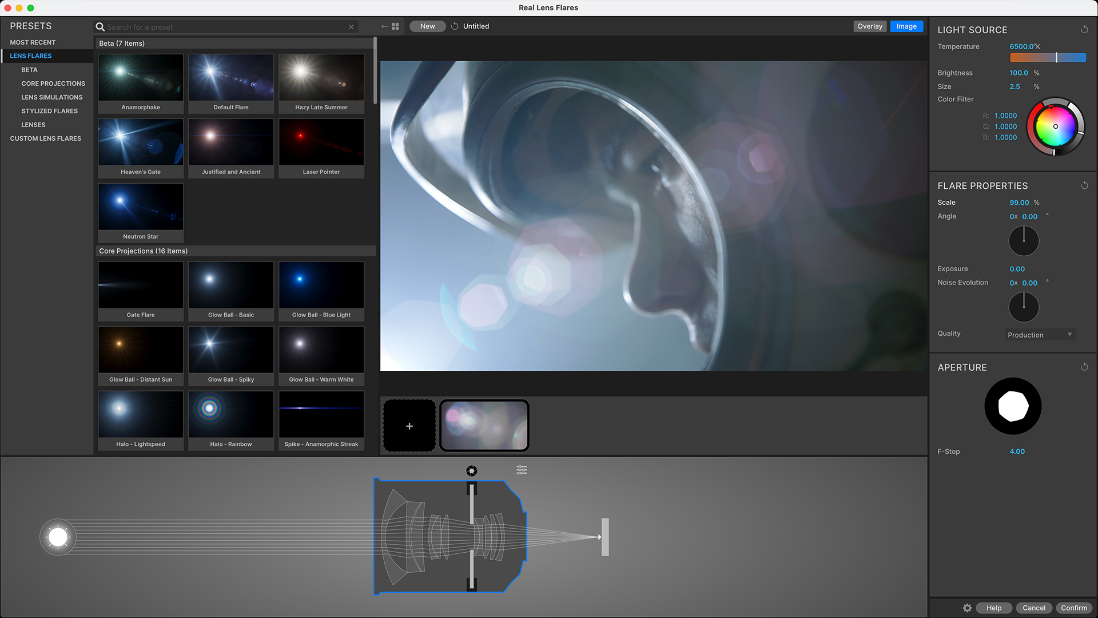This screenshot has height=618, width=1098.
Task: Open the gear settings icon
Action: [967, 608]
